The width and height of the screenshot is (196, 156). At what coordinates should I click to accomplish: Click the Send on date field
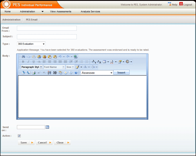tap(31, 127)
